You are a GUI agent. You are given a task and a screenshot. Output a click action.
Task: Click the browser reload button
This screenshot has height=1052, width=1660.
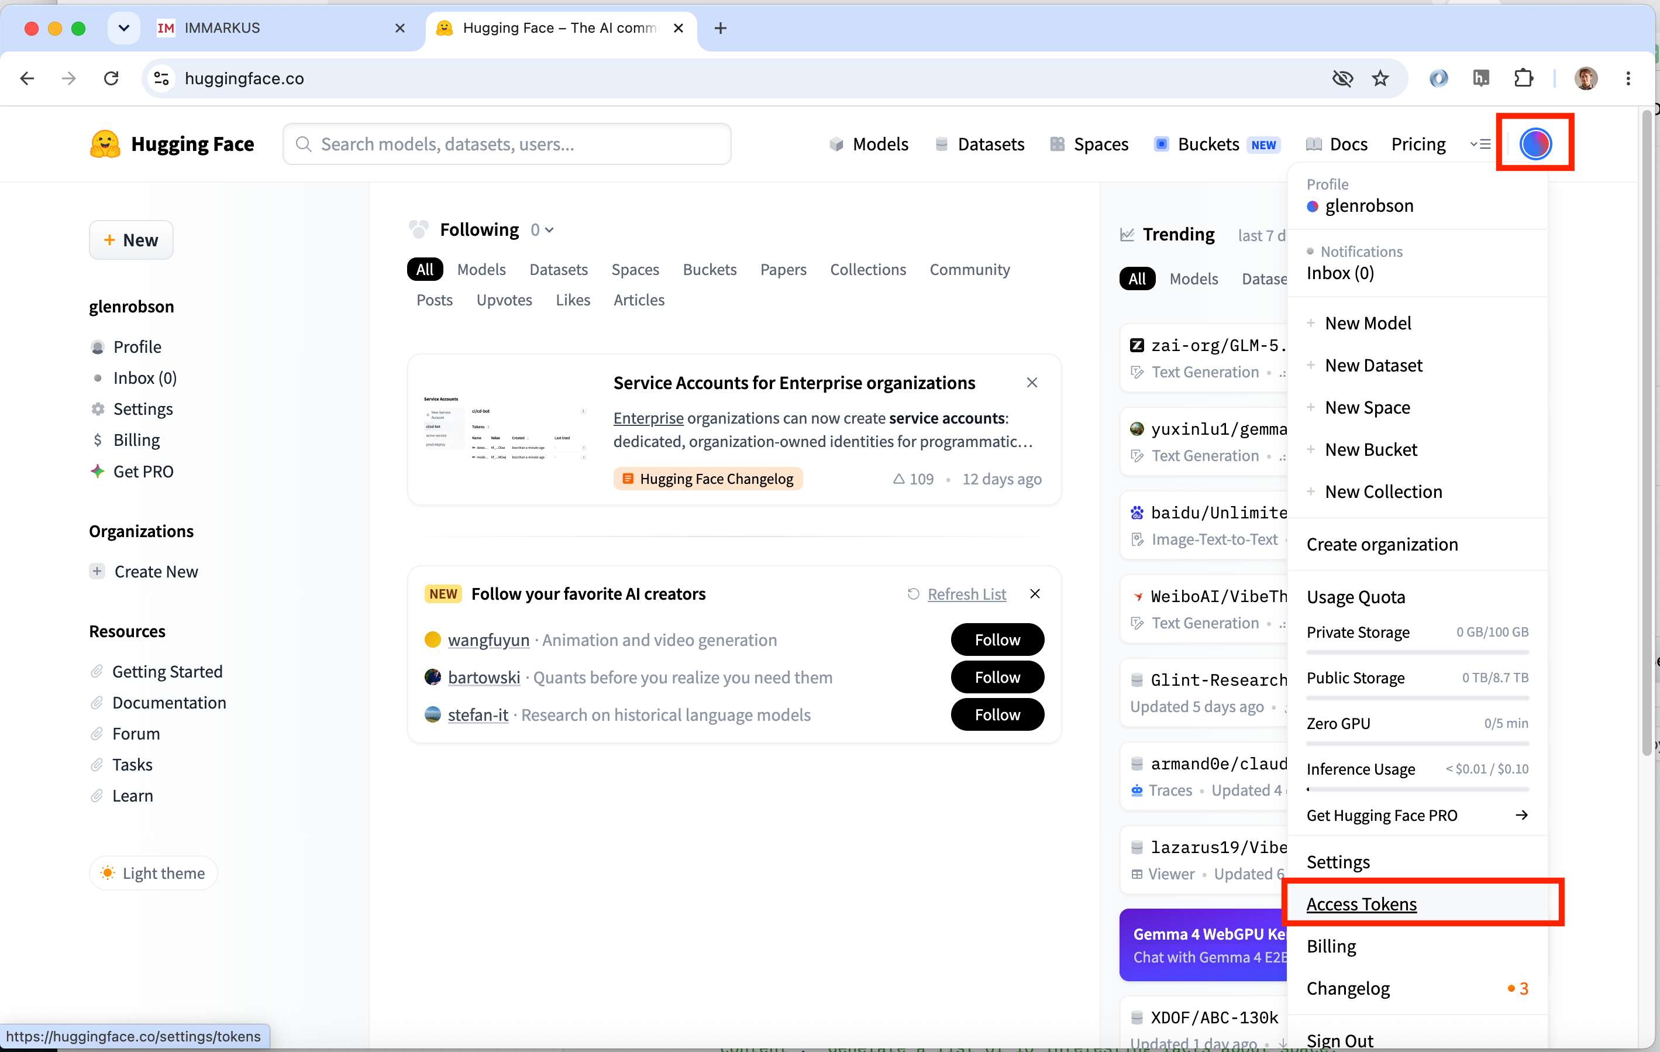[111, 78]
